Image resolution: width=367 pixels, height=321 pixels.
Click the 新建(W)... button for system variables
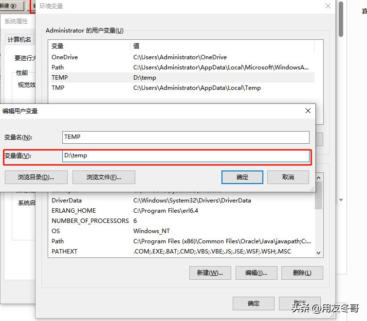210,273
